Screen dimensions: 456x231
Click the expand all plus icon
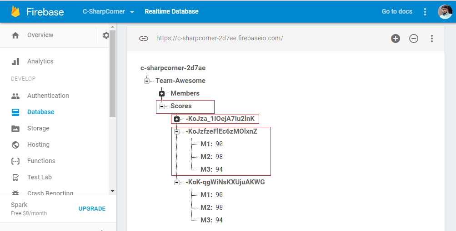point(396,38)
